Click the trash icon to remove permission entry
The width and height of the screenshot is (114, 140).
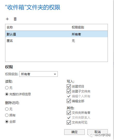coord(15,19)
